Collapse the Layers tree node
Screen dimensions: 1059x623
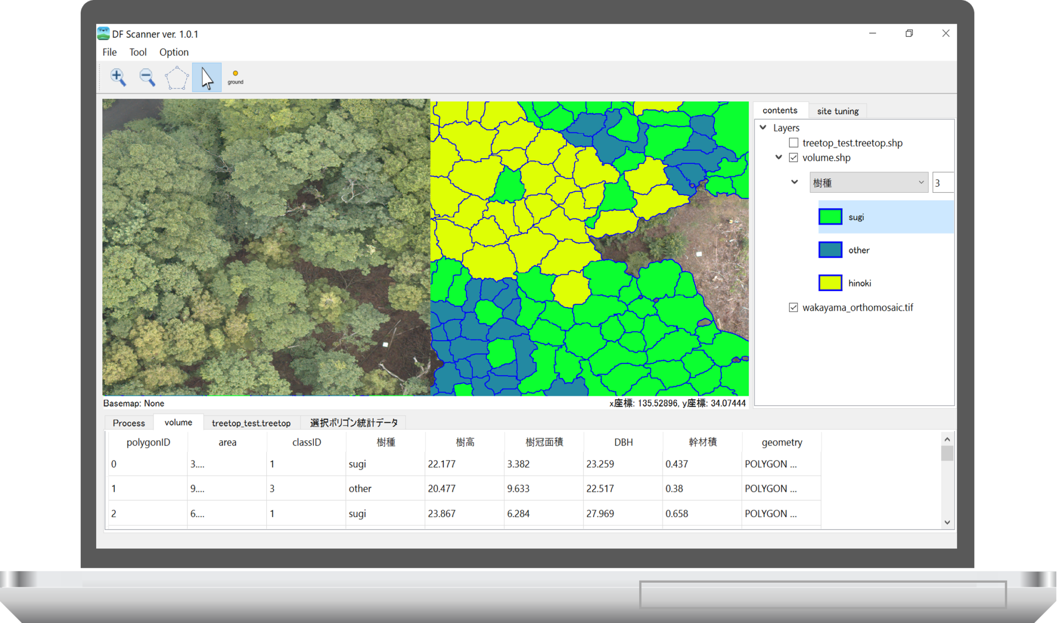(x=763, y=128)
